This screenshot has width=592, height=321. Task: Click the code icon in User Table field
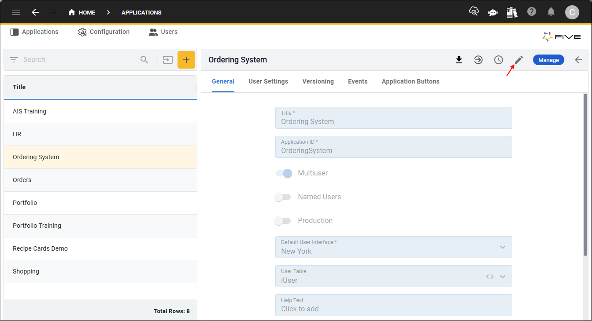click(490, 277)
